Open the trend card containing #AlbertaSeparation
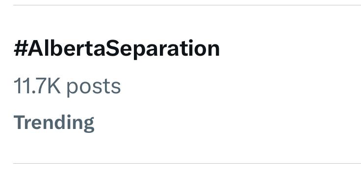Viewport: 361px width, 192px height. [187, 84]
